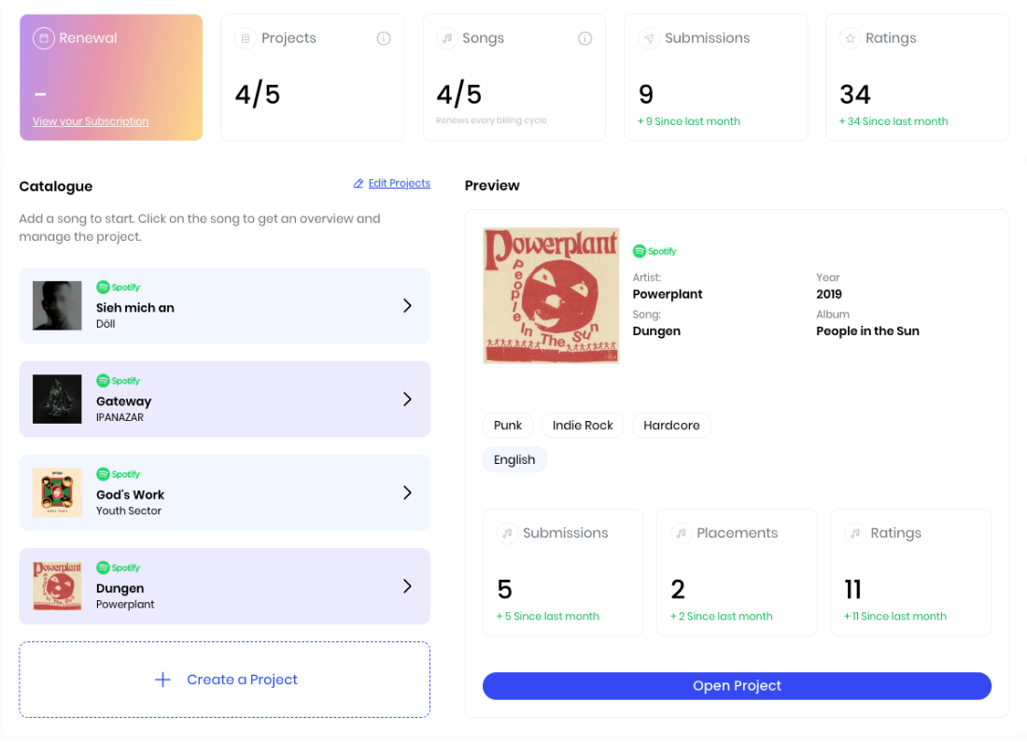Viewport: 1027px width, 743px height.
Task: Click the Spotify logo in the Preview panel
Action: (x=654, y=251)
